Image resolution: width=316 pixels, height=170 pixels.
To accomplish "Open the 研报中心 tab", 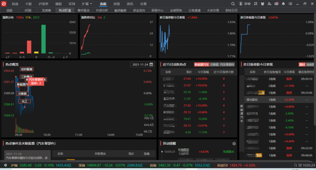I will (x=157, y=10).
